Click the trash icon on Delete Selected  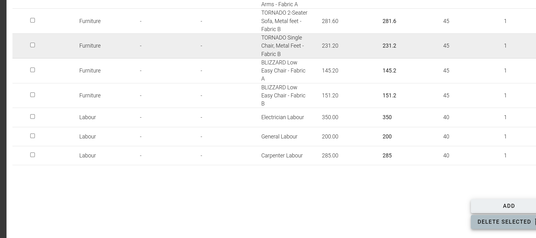[x=535, y=222]
